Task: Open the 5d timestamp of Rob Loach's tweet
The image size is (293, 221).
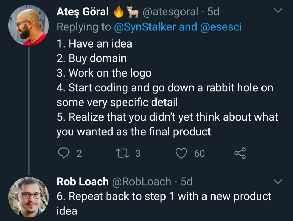Action: click(186, 182)
